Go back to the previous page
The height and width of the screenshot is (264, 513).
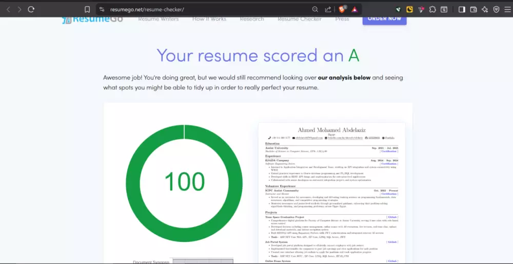(x=9, y=9)
